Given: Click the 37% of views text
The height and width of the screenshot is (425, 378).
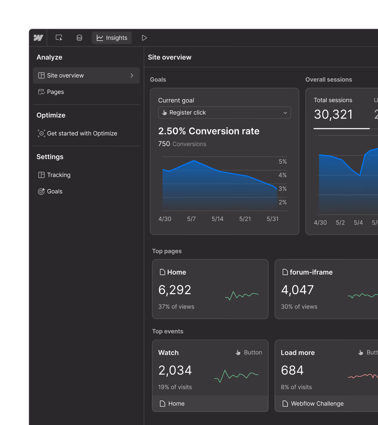Looking at the screenshot, I should 176,306.
